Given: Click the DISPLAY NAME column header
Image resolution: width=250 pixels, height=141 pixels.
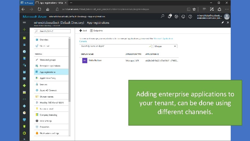Looking at the screenshot, I should 87,54.
